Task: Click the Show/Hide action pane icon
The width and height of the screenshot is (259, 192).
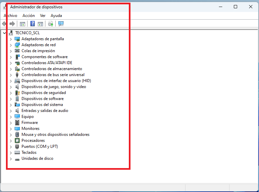Action: 40,24
